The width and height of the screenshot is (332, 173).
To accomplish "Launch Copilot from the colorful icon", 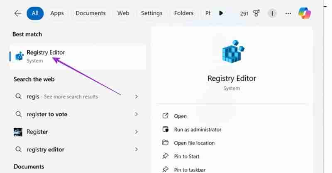I will click(x=305, y=13).
